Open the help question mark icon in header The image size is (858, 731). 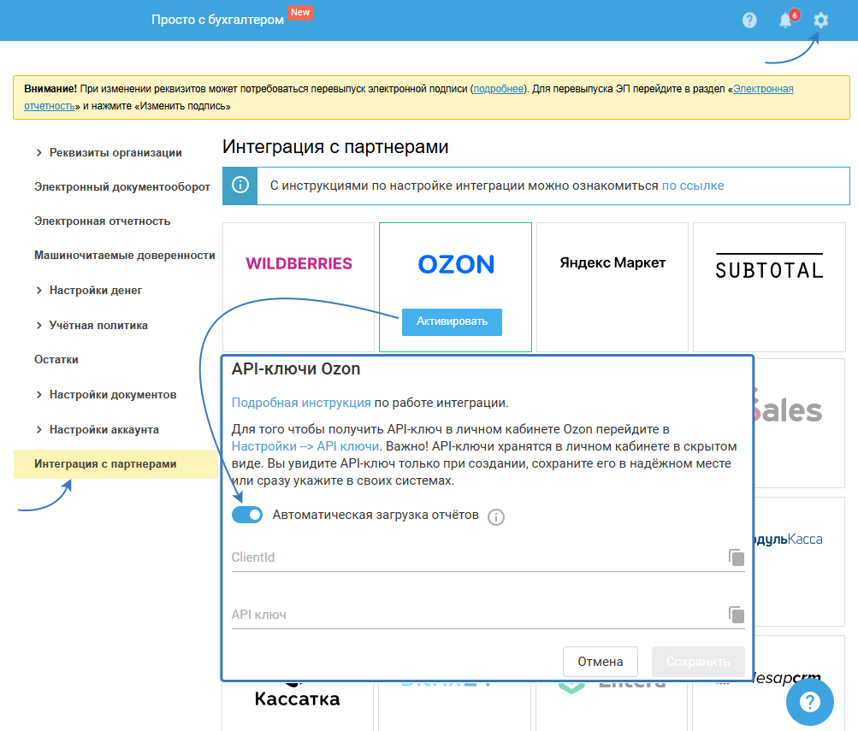coord(749,21)
